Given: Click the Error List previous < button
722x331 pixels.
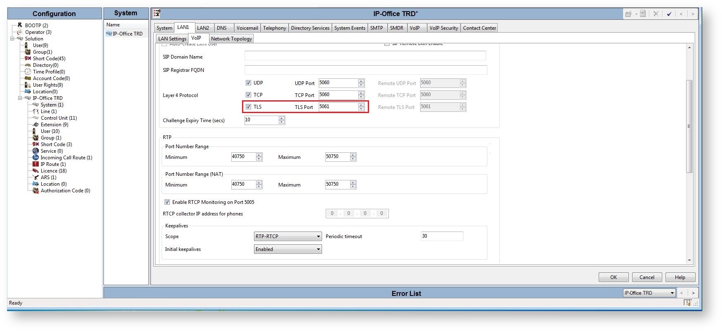Looking at the screenshot, I should point(681,293).
